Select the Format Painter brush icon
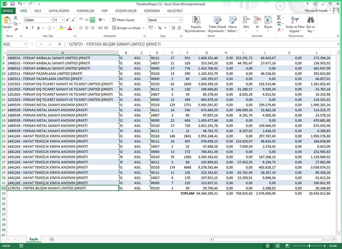342x249 pixels. (16, 30)
